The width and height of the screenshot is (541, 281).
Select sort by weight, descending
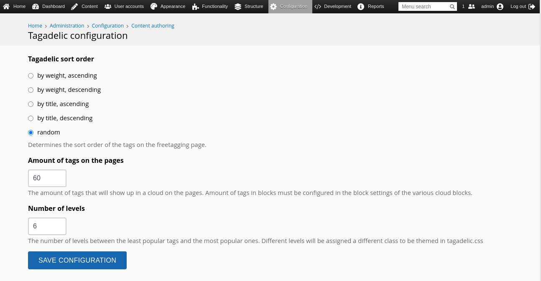(x=31, y=90)
